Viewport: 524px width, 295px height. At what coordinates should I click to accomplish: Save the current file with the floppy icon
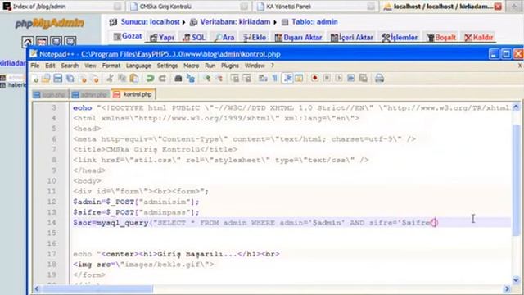click(58, 79)
